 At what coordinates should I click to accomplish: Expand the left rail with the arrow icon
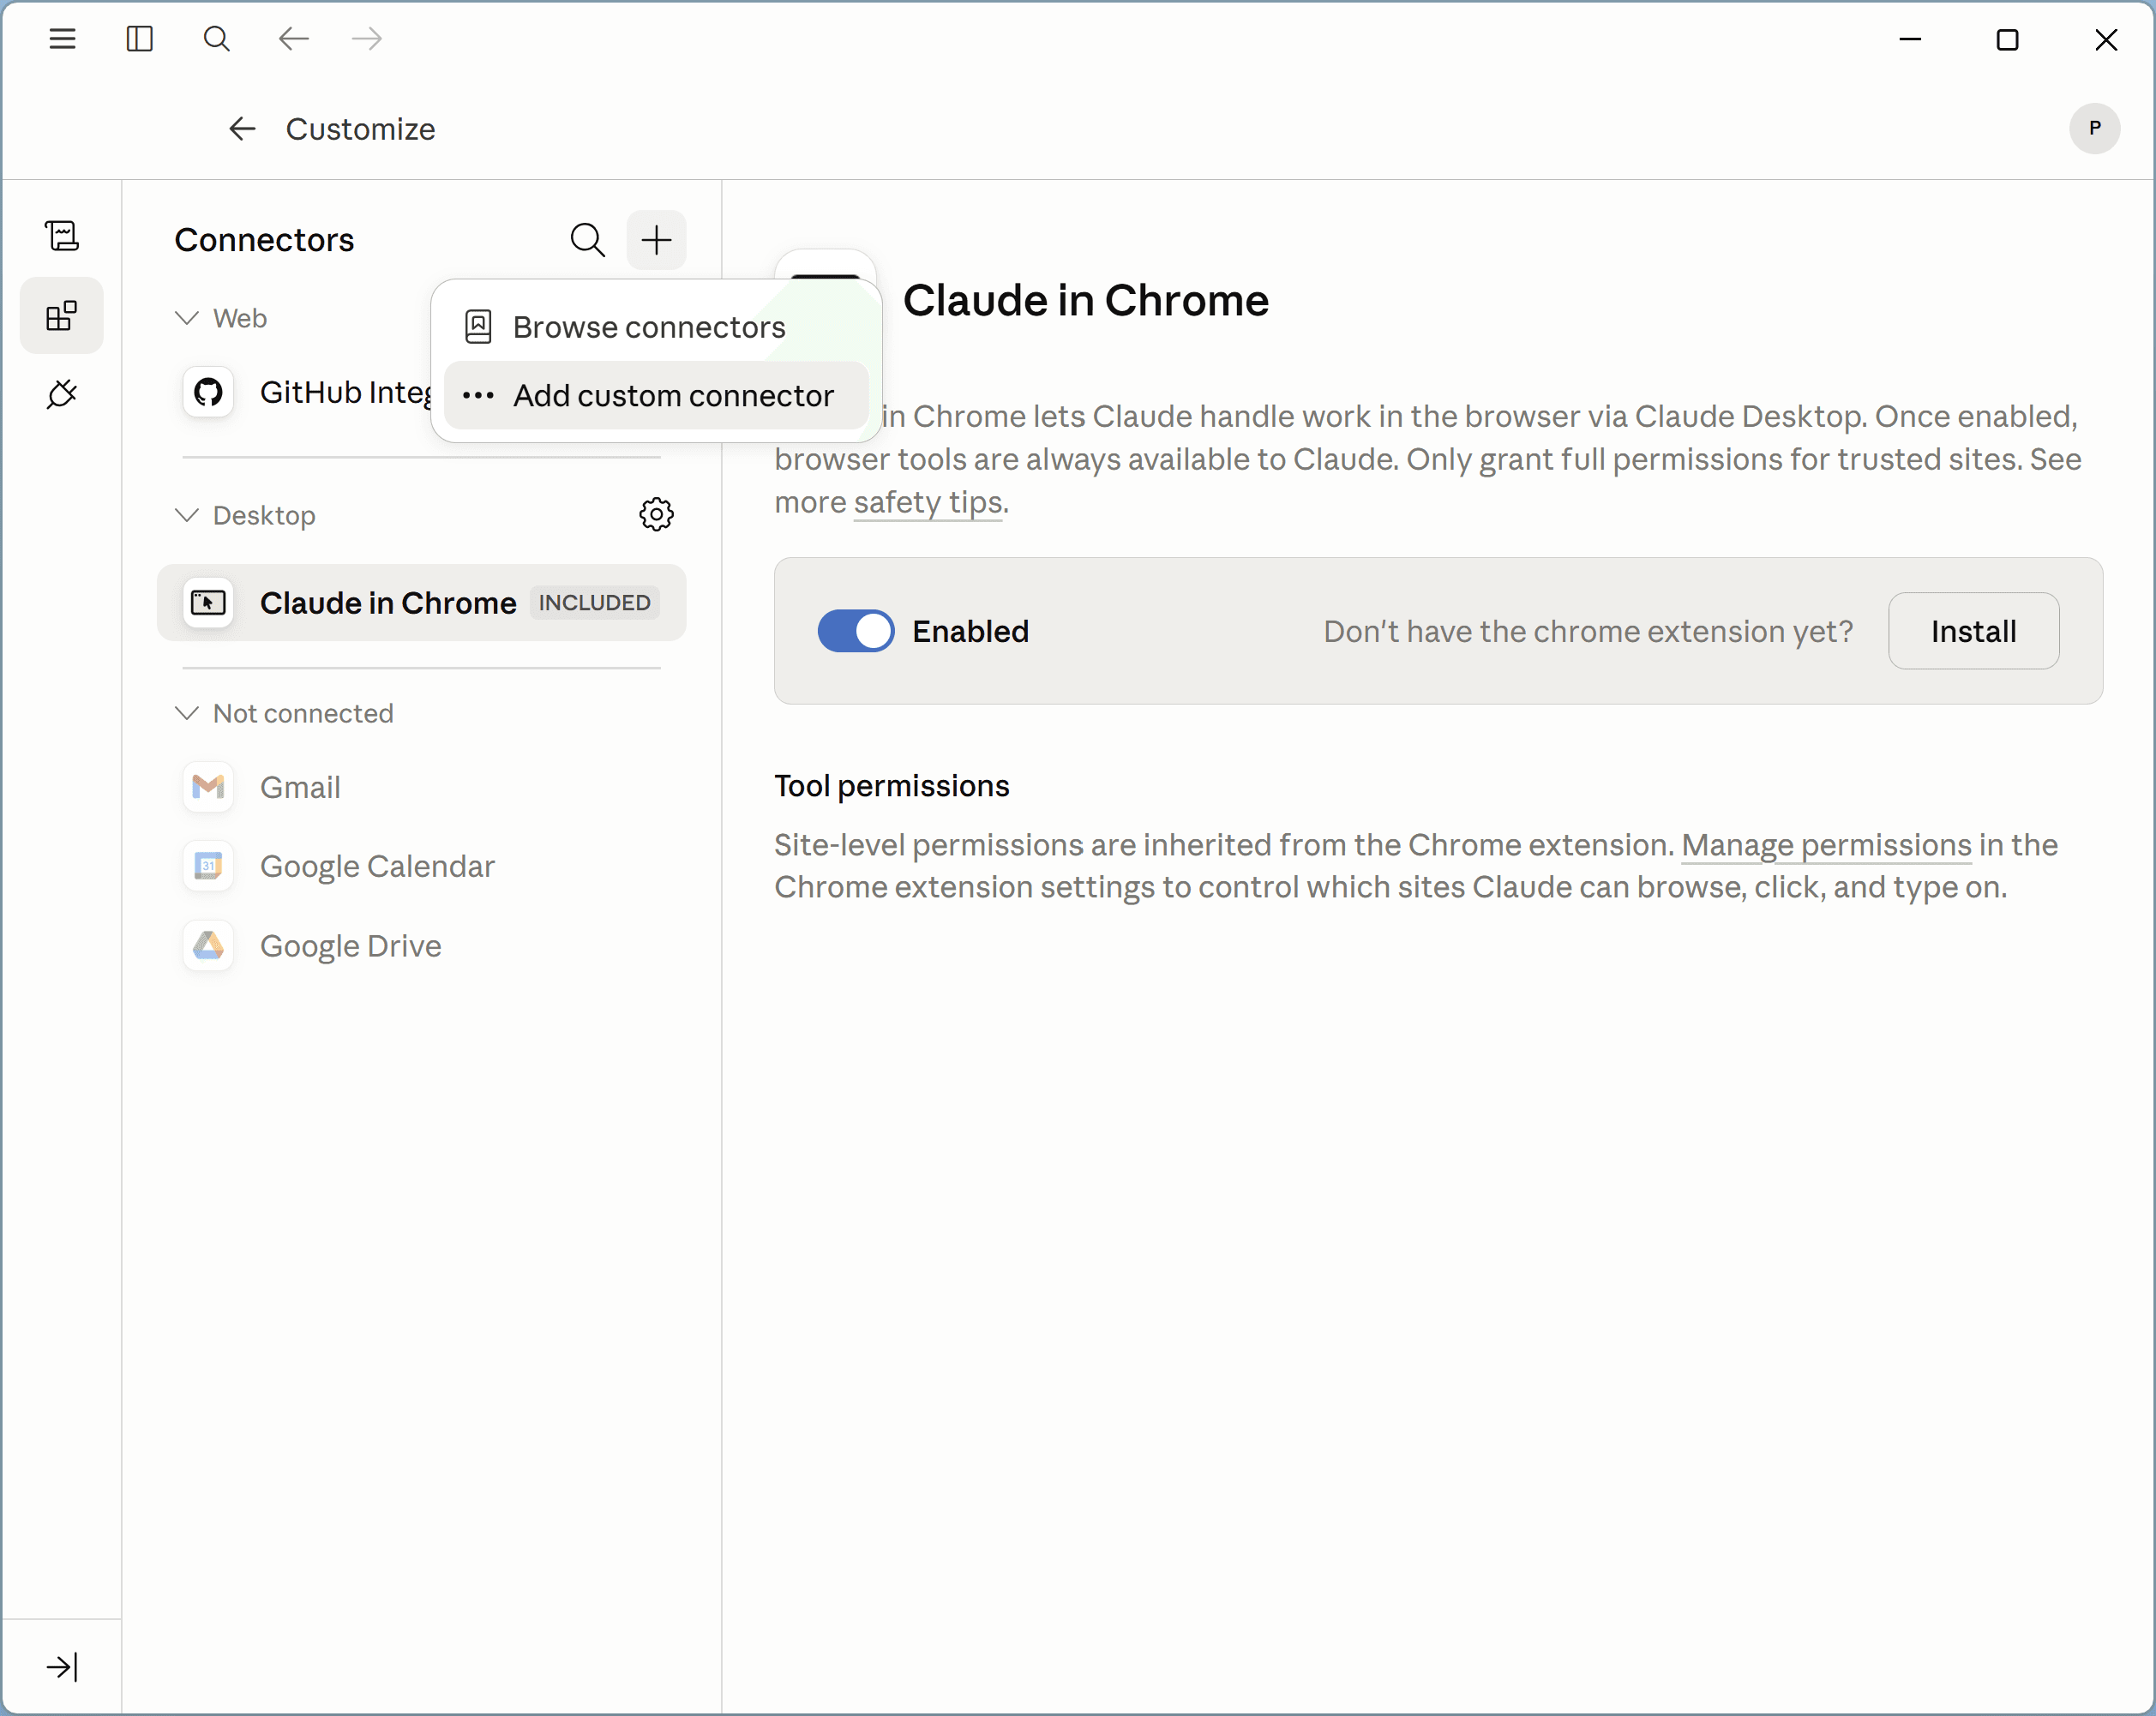62,1667
